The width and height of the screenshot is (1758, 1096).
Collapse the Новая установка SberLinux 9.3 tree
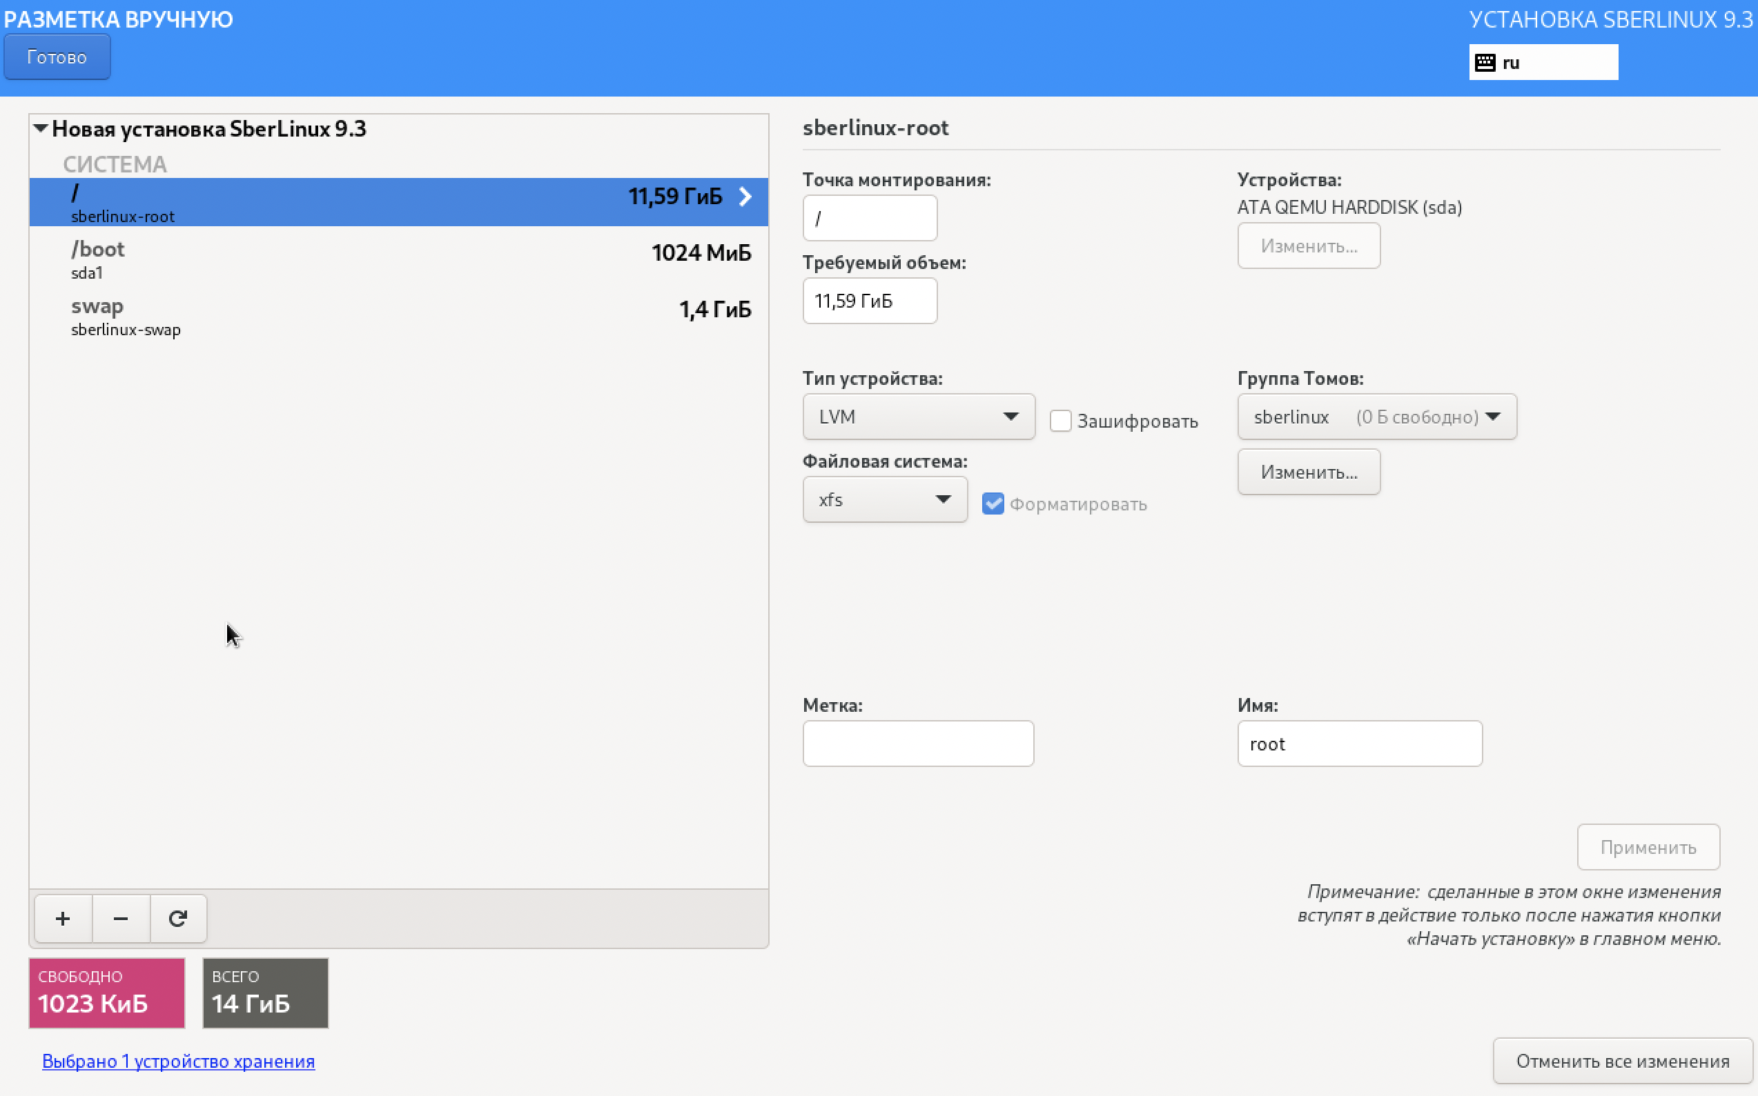click(41, 128)
